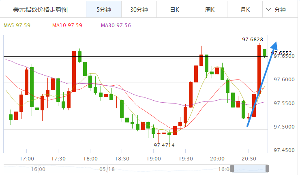Click the 97.6552 current price label
This screenshot has height=175, width=300.
click(x=283, y=53)
